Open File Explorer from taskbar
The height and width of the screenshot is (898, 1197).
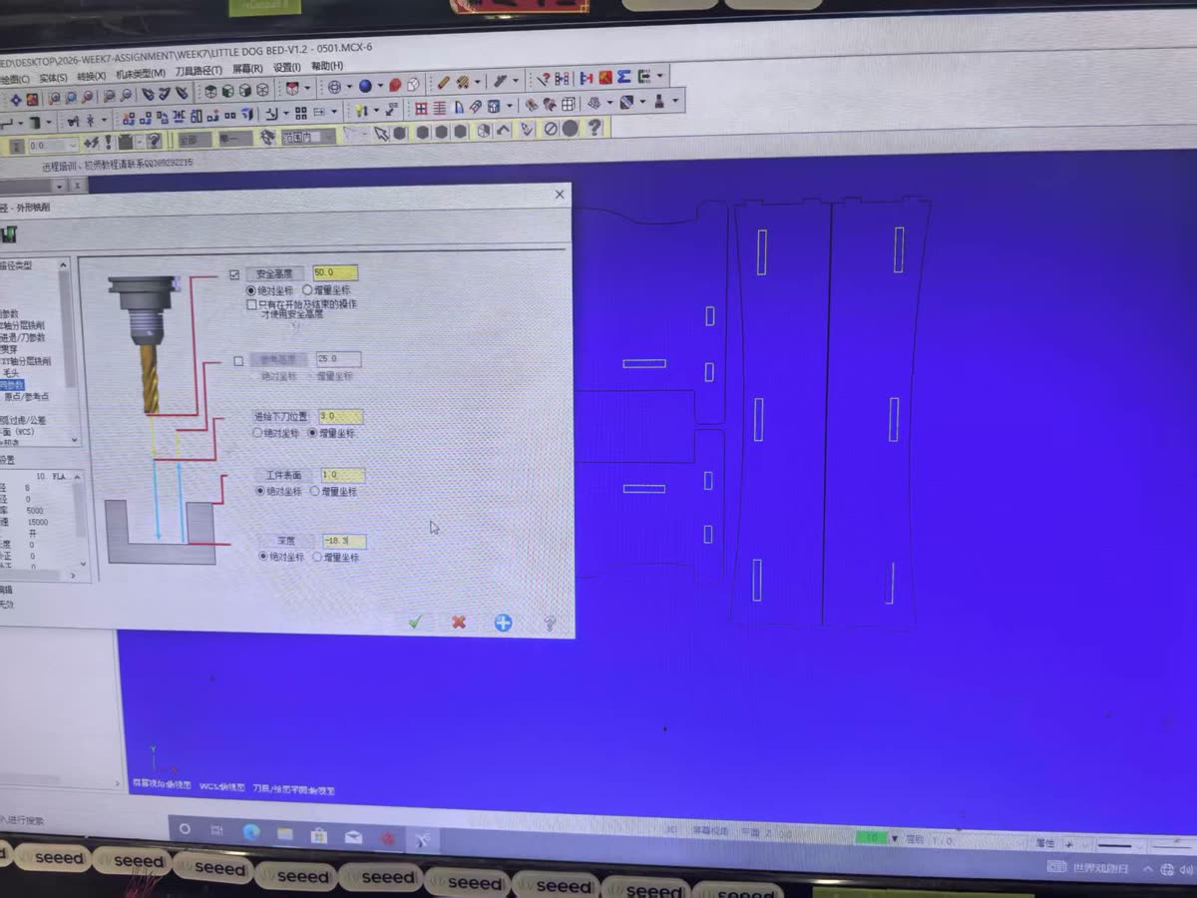[x=285, y=833]
